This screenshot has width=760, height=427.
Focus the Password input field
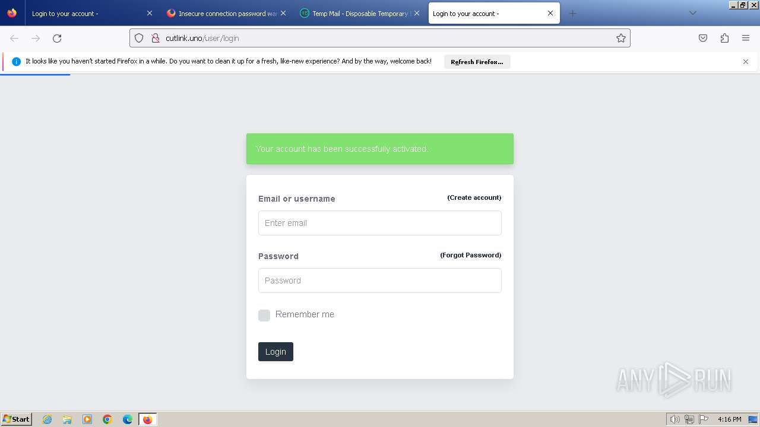click(x=380, y=281)
